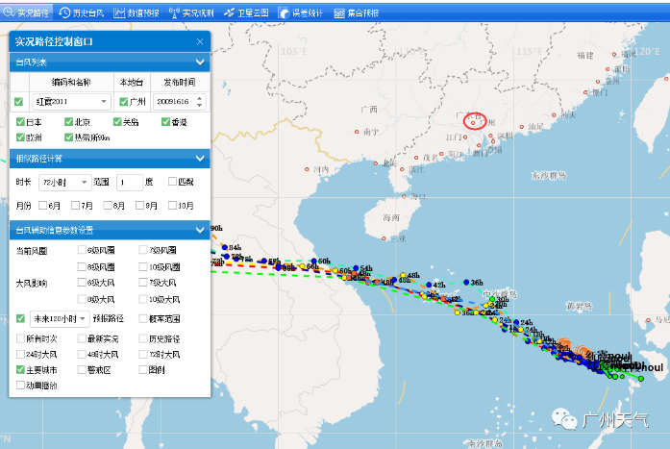Click the 范围 degree input field
Screen dimensions: 670x449
(129, 182)
